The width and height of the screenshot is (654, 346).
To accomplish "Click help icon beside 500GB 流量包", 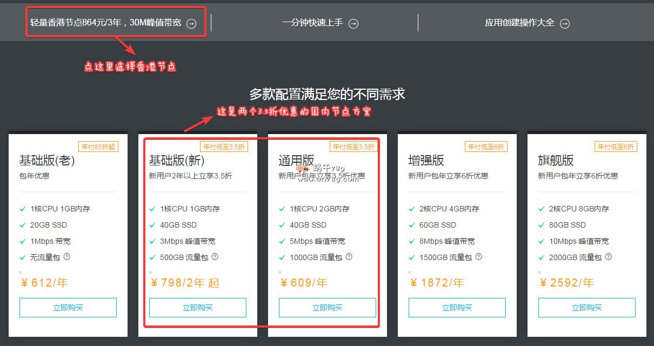I will (215, 257).
